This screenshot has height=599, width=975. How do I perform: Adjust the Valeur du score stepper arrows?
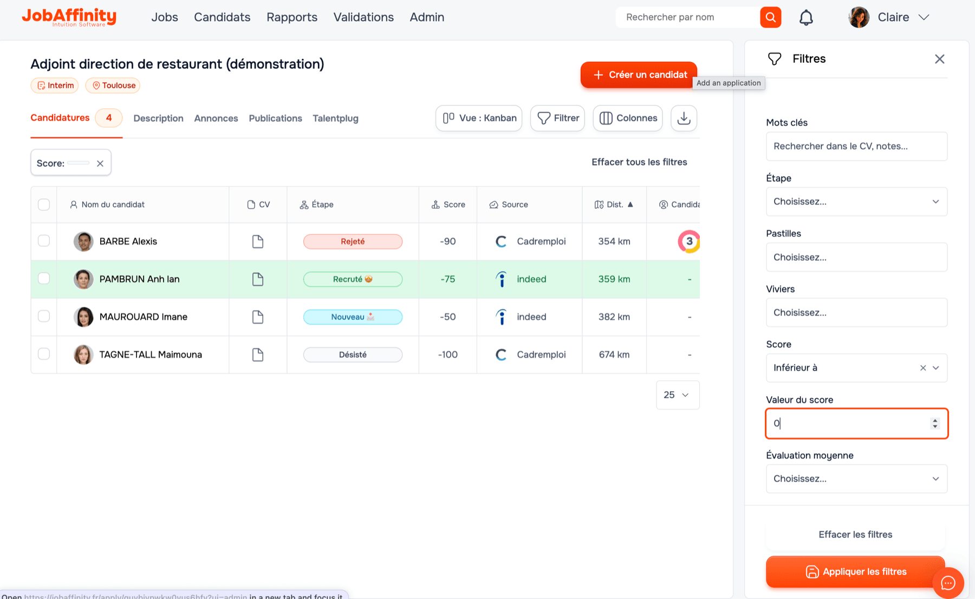tap(935, 424)
